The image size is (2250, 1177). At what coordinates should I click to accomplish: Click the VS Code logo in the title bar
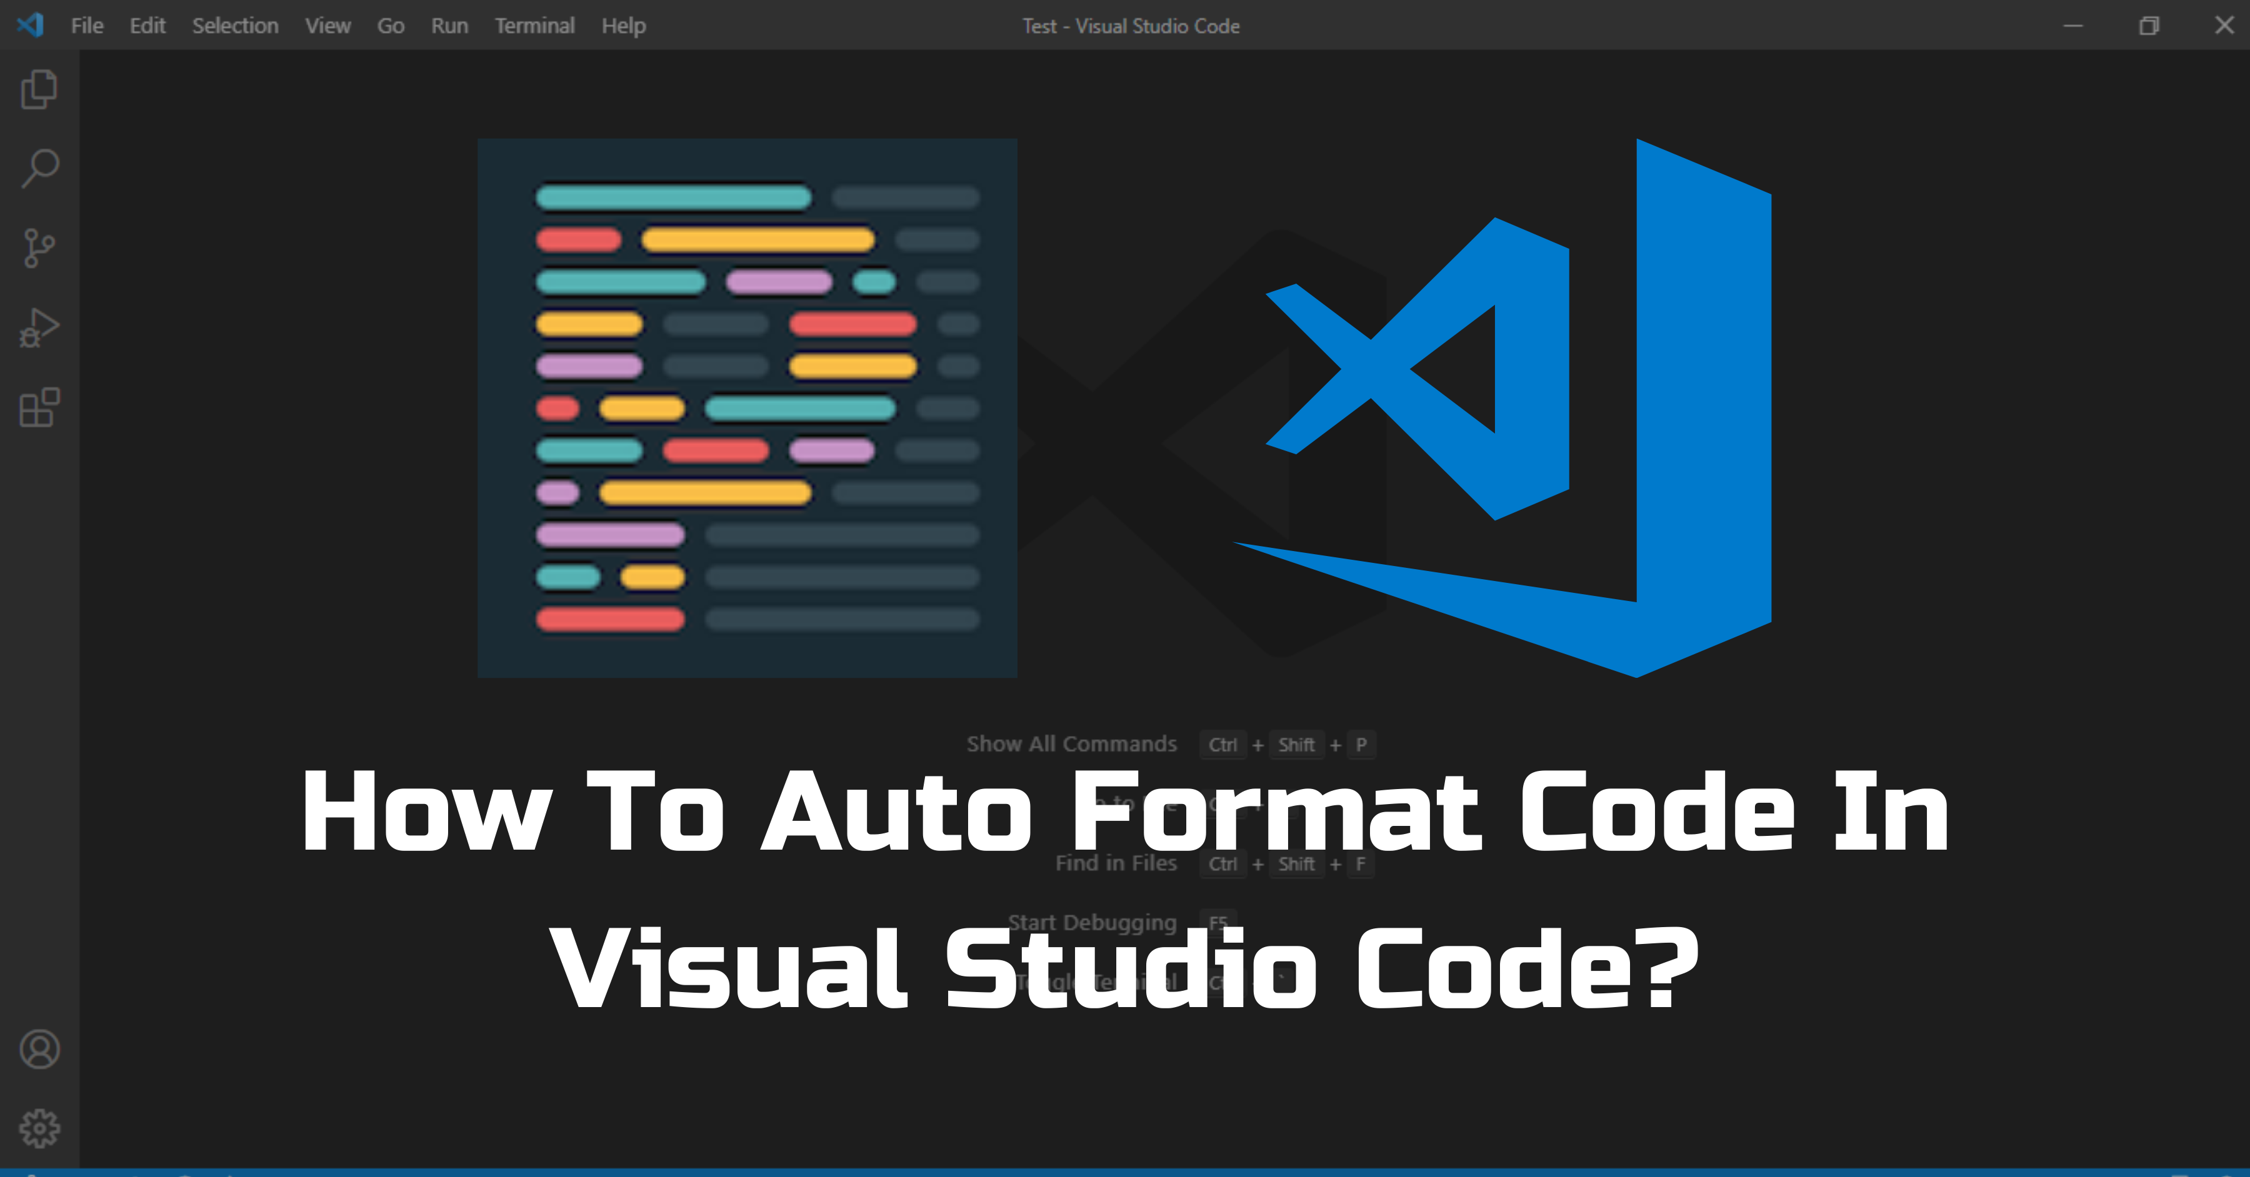[31, 26]
